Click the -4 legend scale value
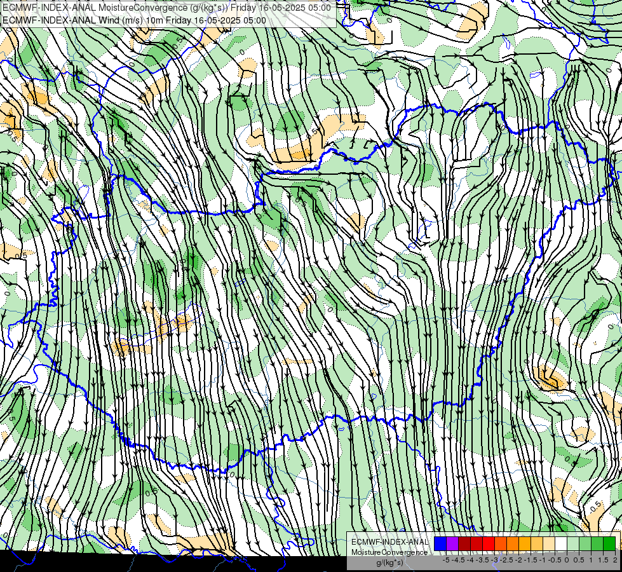This screenshot has width=622, height=572. point(470,560)
